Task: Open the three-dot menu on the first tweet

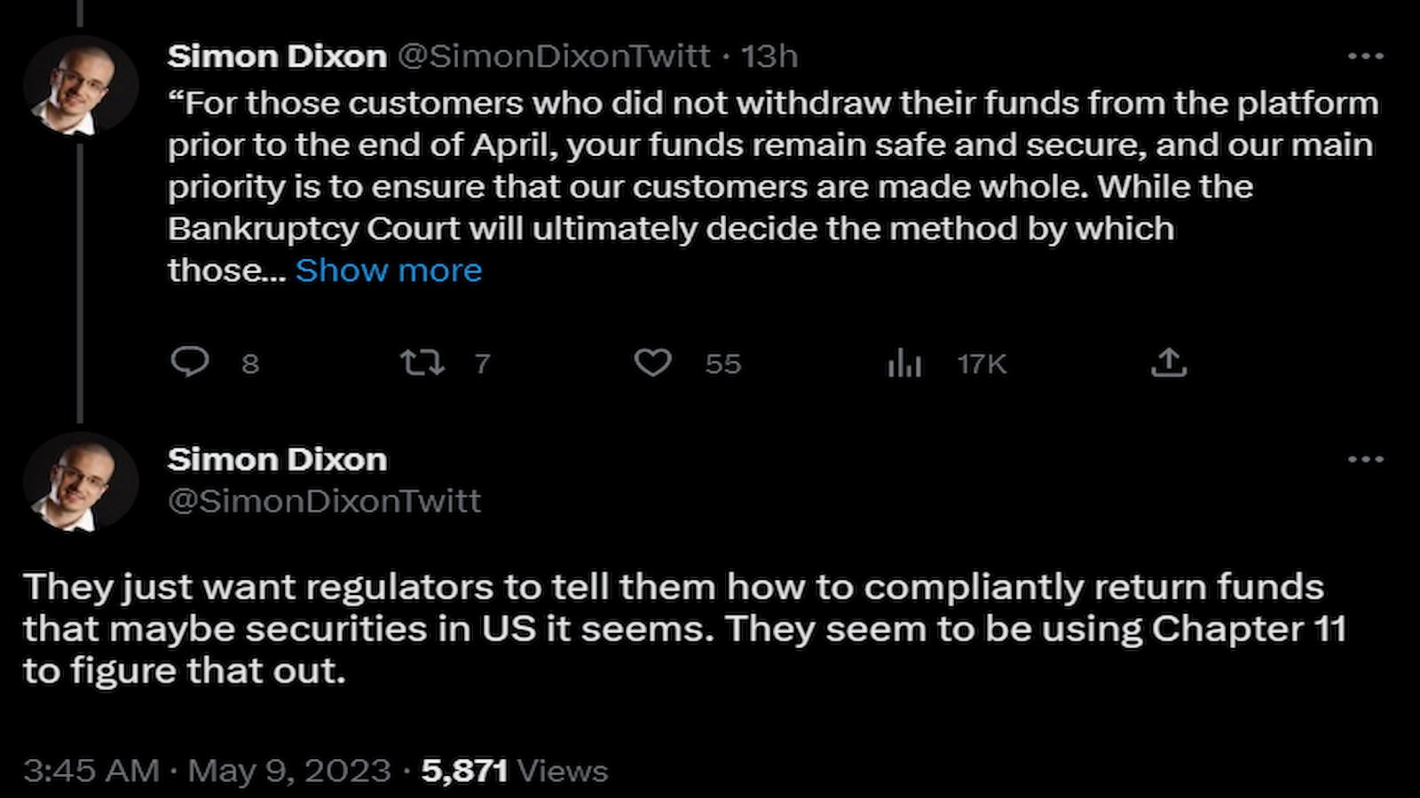Action: pos(1364,56)
